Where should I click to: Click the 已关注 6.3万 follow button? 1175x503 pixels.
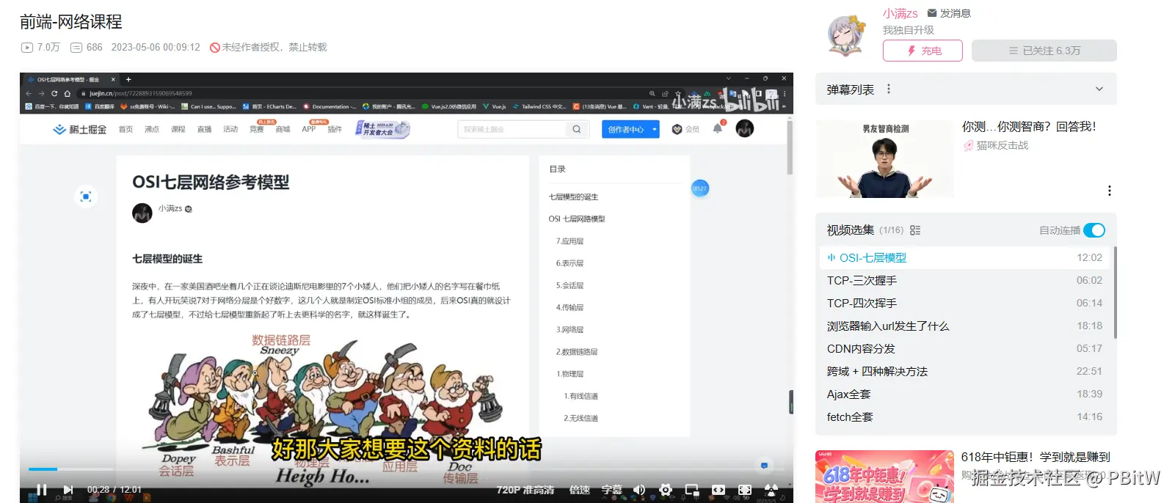[1044, 51]
